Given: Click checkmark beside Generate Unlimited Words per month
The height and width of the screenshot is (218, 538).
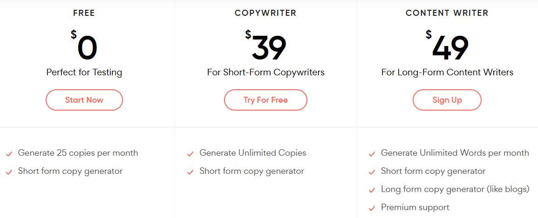Looking at the screenshot, I should [372, 154].
